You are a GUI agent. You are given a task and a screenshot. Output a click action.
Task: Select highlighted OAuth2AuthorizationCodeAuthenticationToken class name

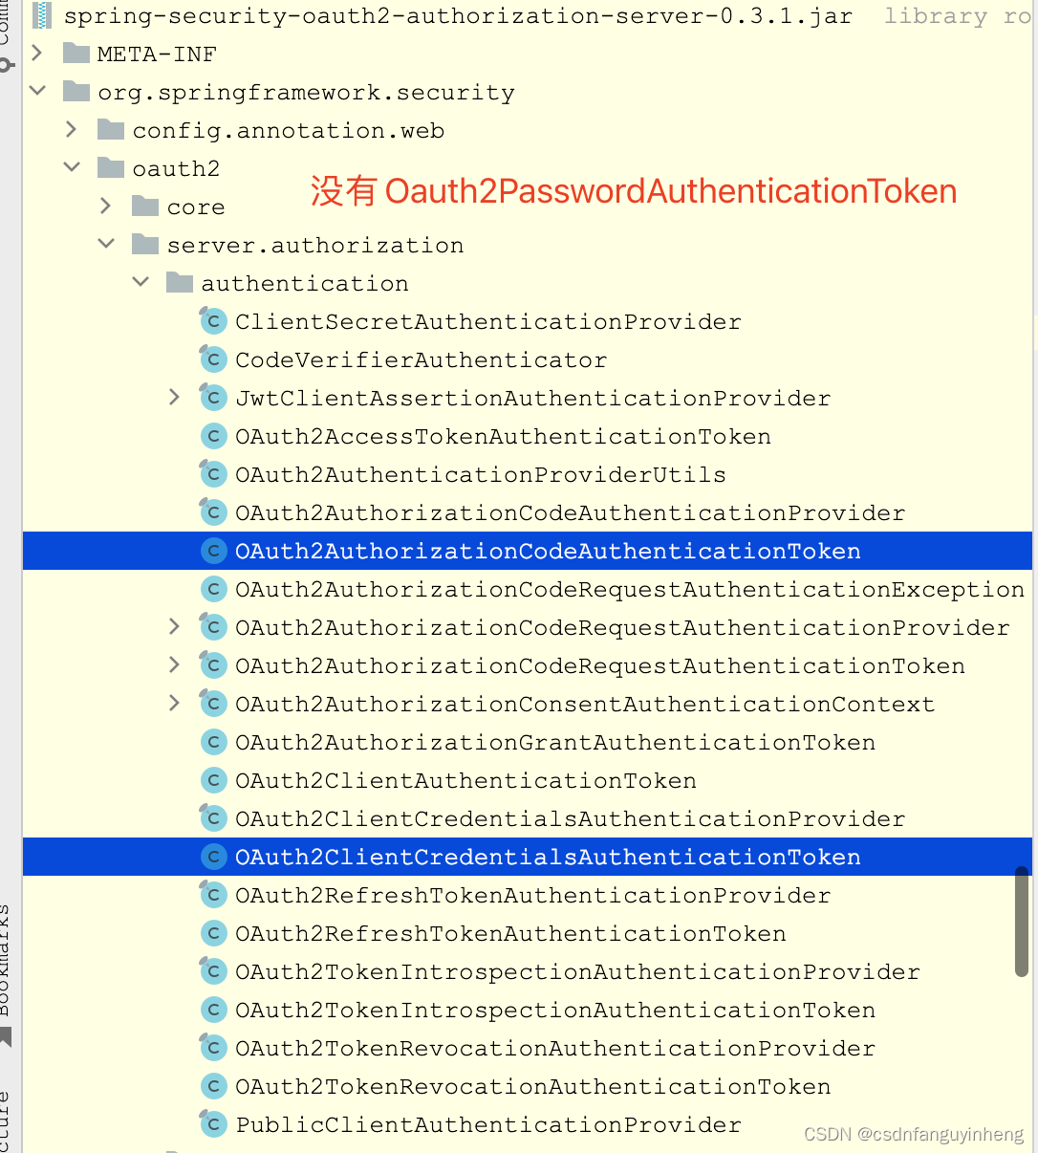click(x=548, y=552)
